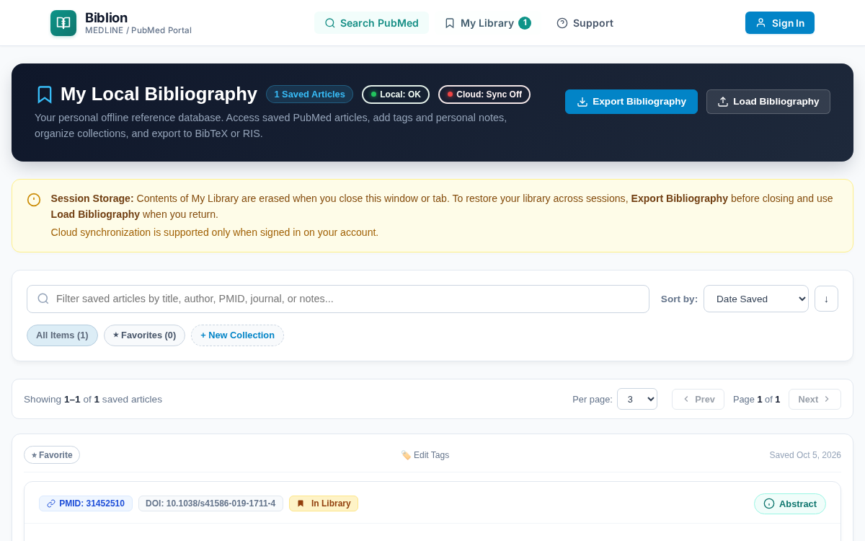This screenshot has height=541, width=865.
Task: Create a New Collection
Action: [237, 335]
